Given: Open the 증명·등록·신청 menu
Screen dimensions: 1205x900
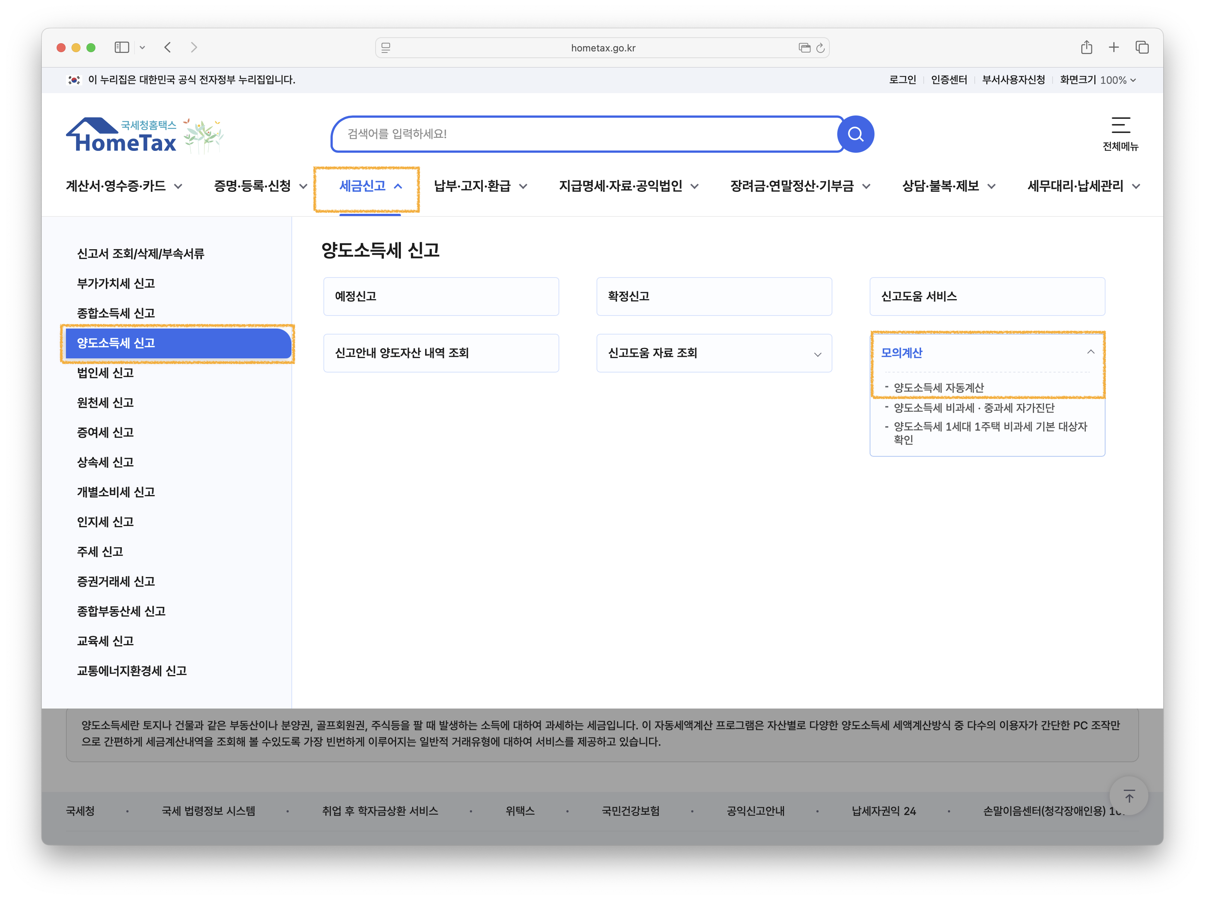Looking at the screenshot, I should [x=260, y=186].
